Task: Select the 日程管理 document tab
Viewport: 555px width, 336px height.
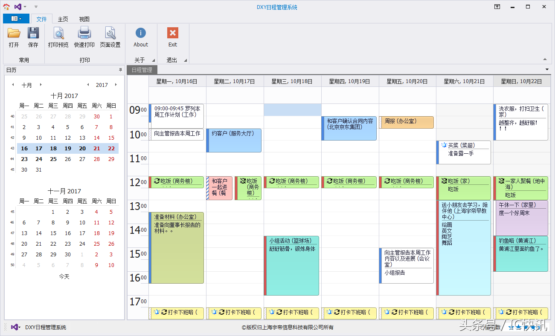Action: [142, 70]
